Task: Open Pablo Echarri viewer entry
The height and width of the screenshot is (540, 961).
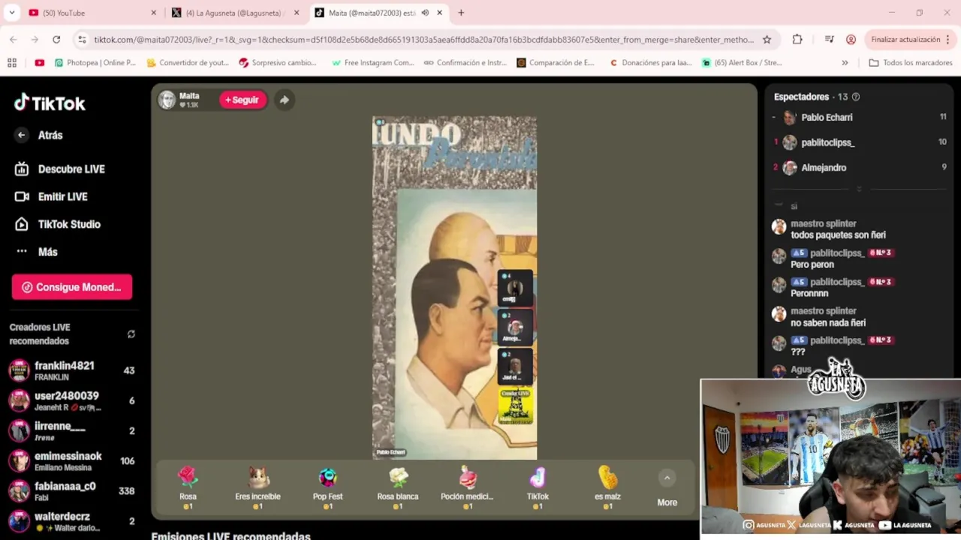Action: point(860,118)
